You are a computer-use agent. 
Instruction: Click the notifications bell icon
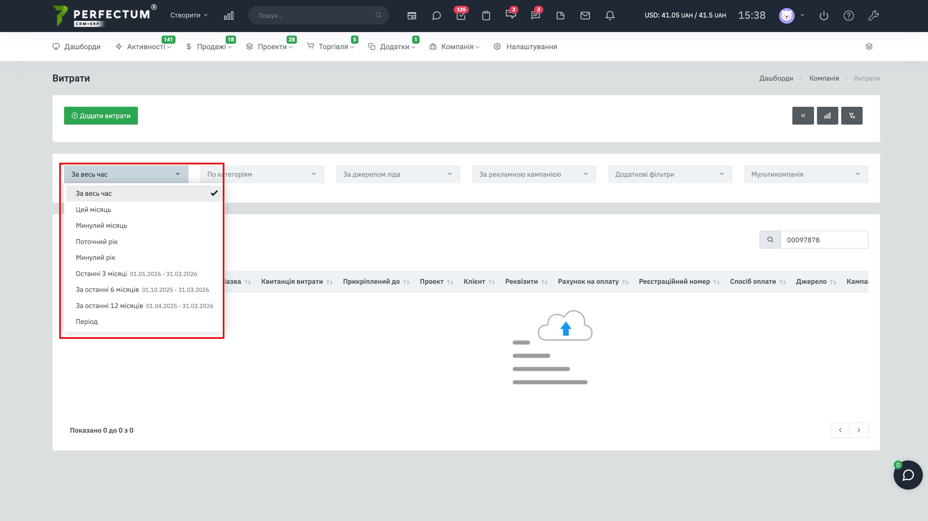point(609,16)
